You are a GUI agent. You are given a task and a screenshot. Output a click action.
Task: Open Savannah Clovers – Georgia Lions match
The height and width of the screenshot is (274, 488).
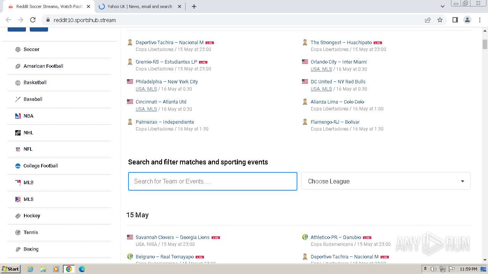(172, 237)
